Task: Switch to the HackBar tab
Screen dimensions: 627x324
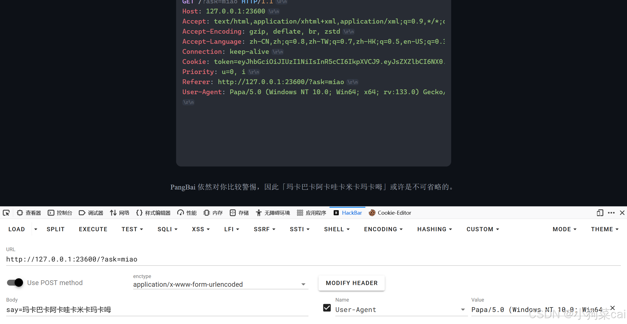Action: click(x=348, y=213)
